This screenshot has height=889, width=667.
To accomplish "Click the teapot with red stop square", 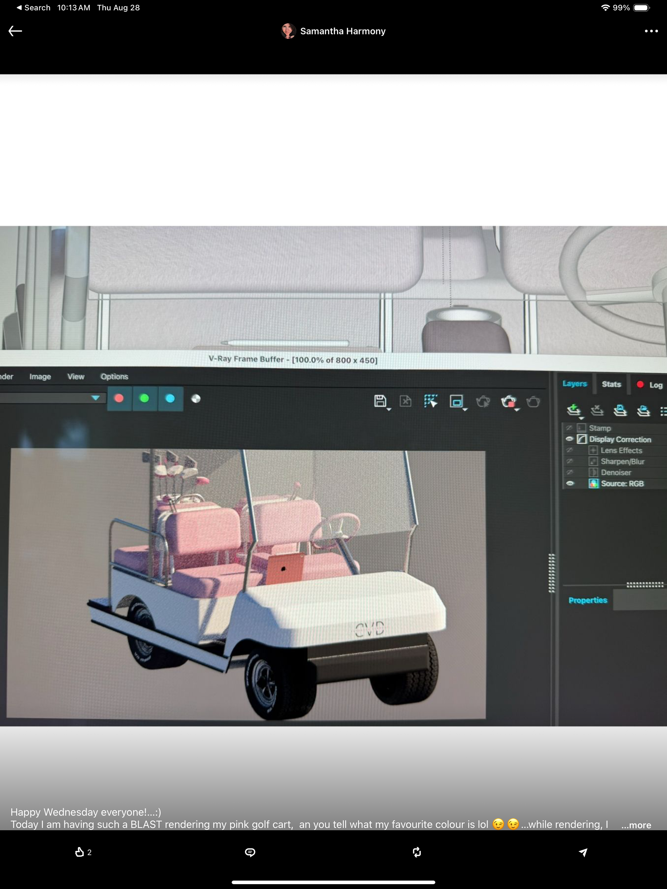I will [508, 401].
